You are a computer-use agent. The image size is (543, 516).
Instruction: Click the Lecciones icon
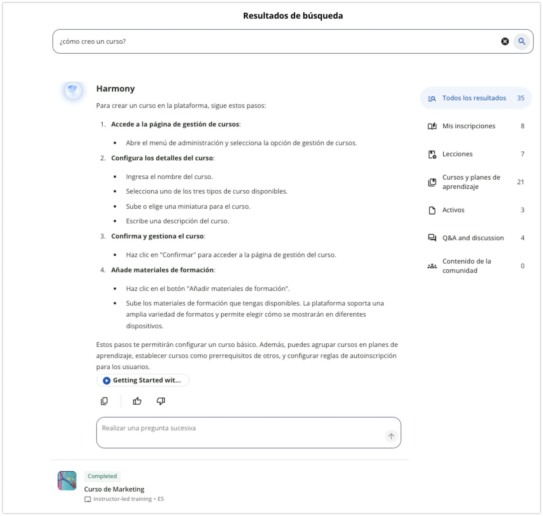coord(432,154)
